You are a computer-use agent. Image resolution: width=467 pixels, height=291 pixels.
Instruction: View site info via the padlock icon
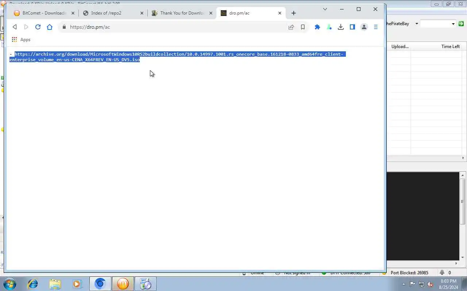click(x=64, y=27)
